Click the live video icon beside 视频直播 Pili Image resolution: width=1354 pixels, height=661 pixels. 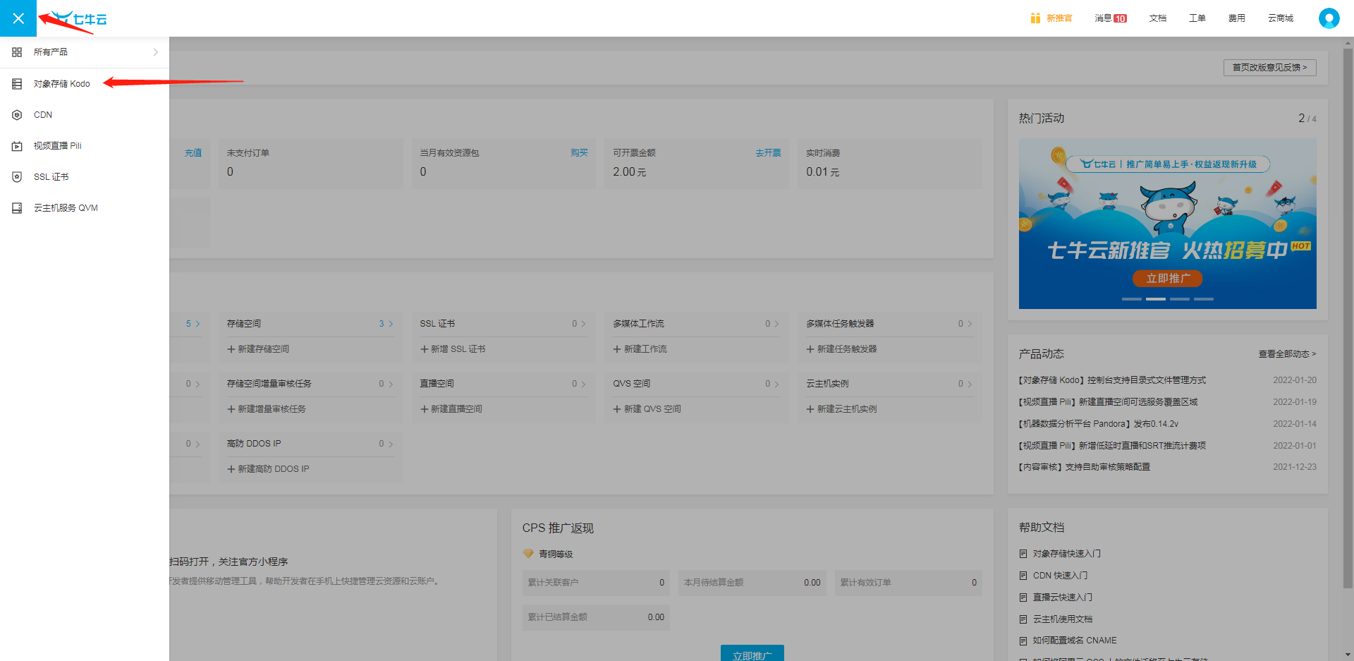click(17, 146)
